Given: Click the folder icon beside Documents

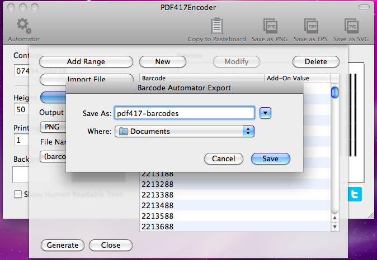Looking at the screenshot, I should 124,132.
